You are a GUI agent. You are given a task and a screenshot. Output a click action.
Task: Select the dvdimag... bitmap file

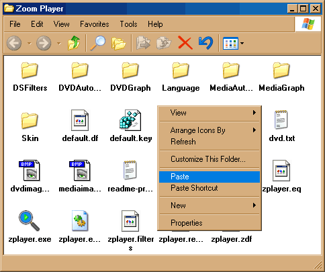click(30, 177)
